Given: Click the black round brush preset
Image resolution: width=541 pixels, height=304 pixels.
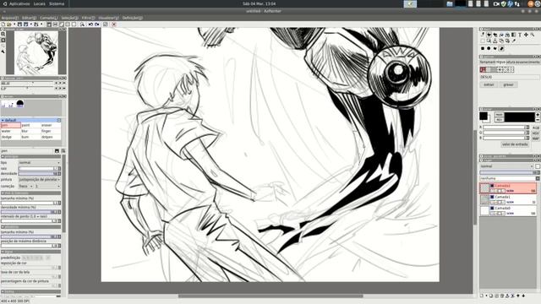Looking at the screenshot, I should pyautogui.click(x=20, y=103).
